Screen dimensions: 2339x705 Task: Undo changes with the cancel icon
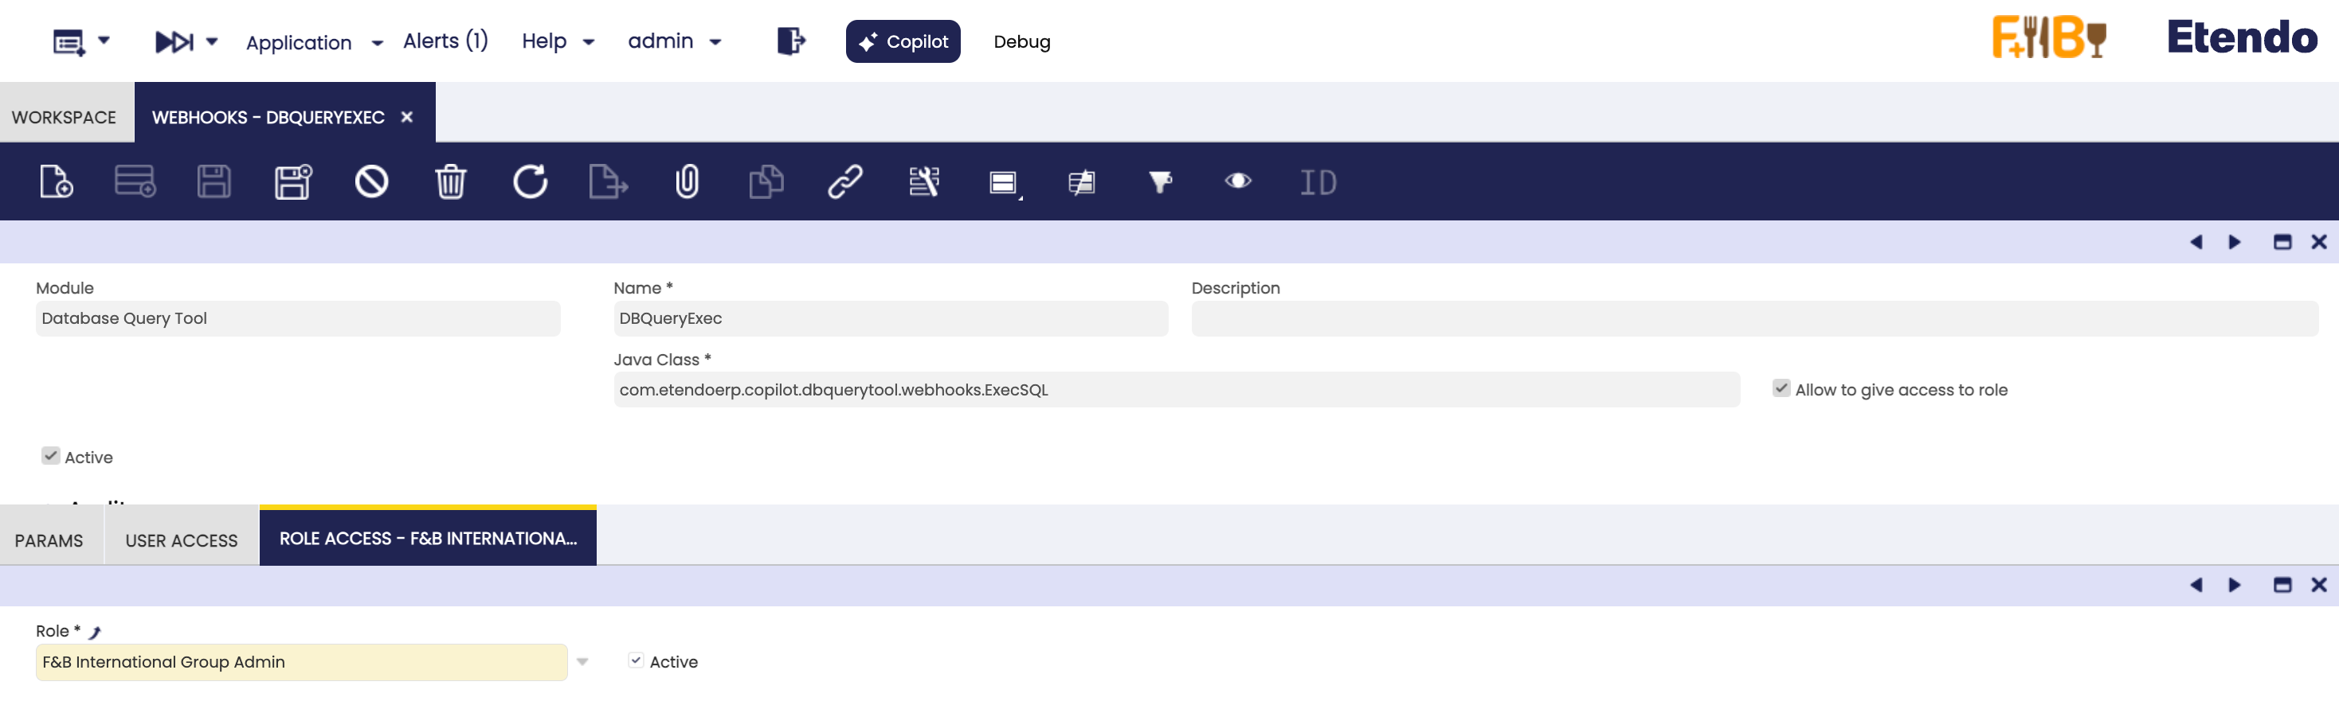(371, 181)
